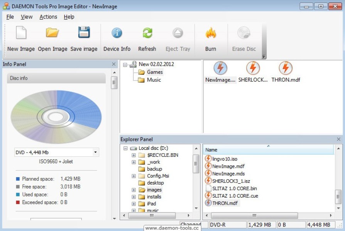Collapse the Local disc (D:) tree
Viewport: 345px width, 231px height.
[125, 148]
